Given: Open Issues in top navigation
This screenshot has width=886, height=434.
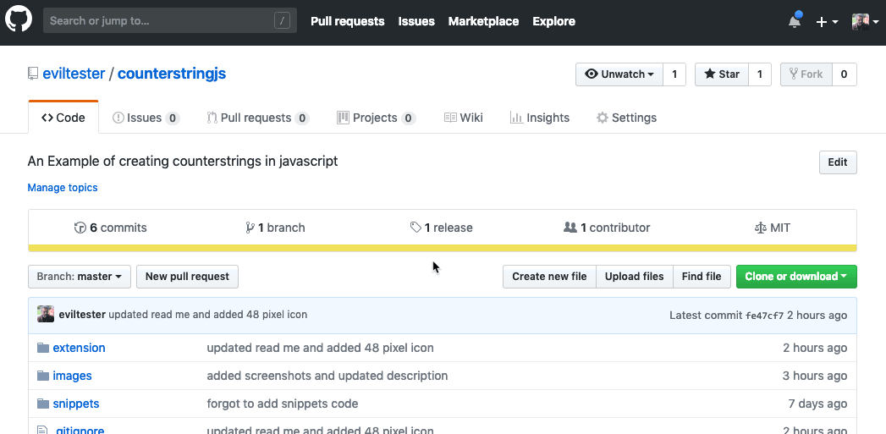Looking at the screenshot, I should point(416,21).
